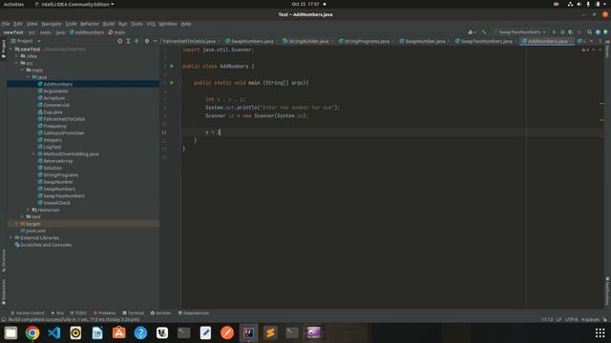Open the Refactor menu
611x343 pixels.
coord(89,24)
